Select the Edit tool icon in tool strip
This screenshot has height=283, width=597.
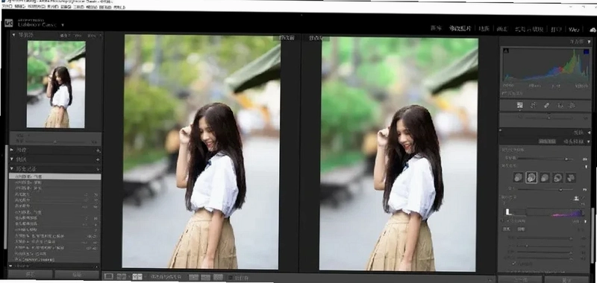pos(519,106)
